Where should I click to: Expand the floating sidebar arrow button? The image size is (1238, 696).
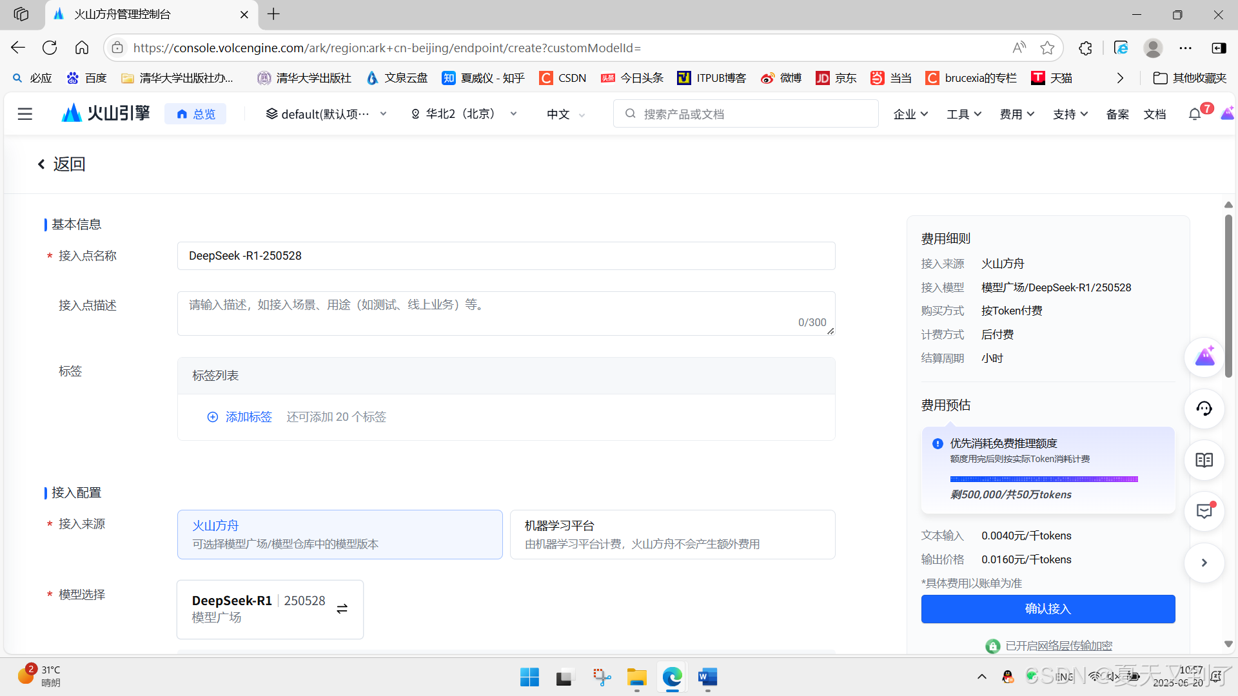[x=1204, y=563]
